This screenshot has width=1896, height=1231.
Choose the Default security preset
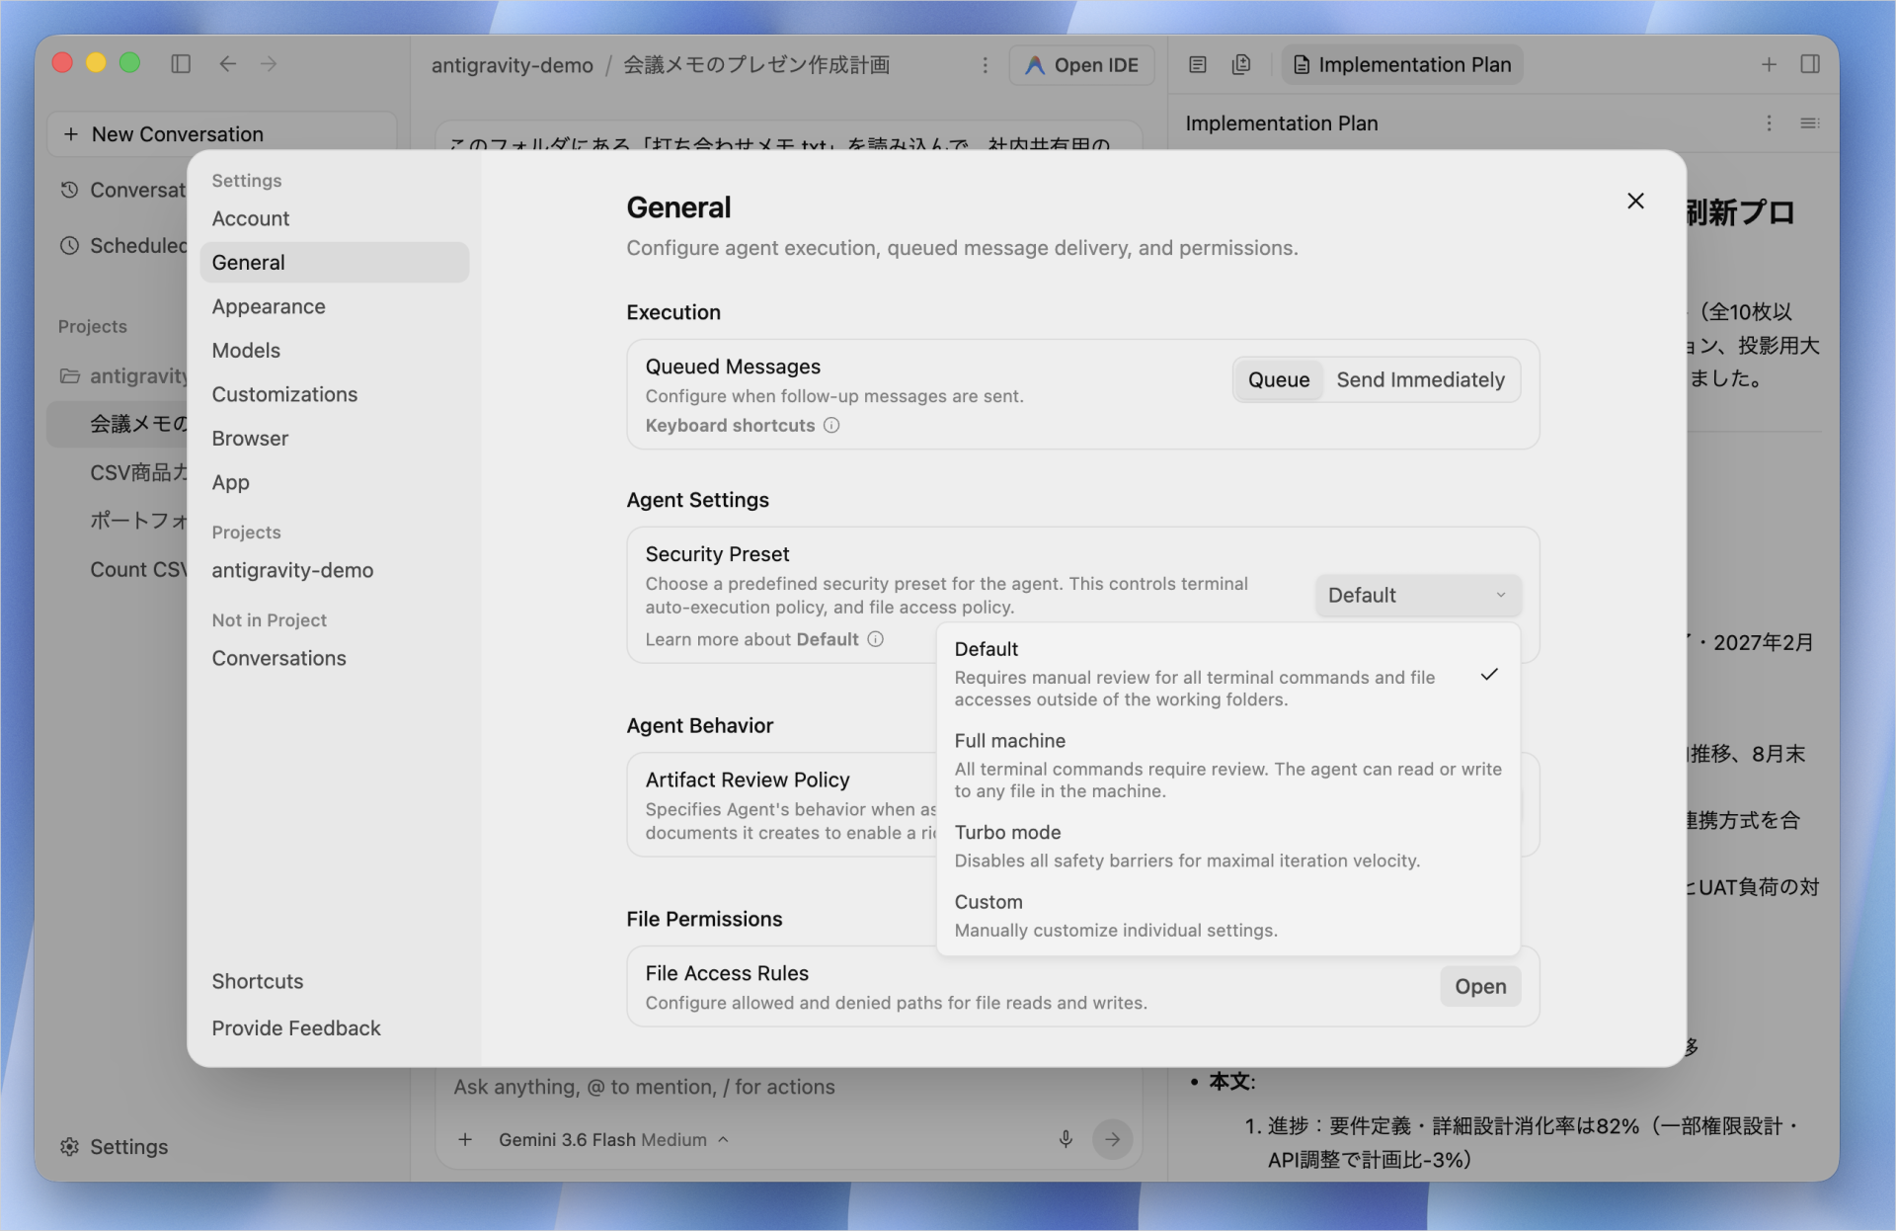click(1227, 674)
